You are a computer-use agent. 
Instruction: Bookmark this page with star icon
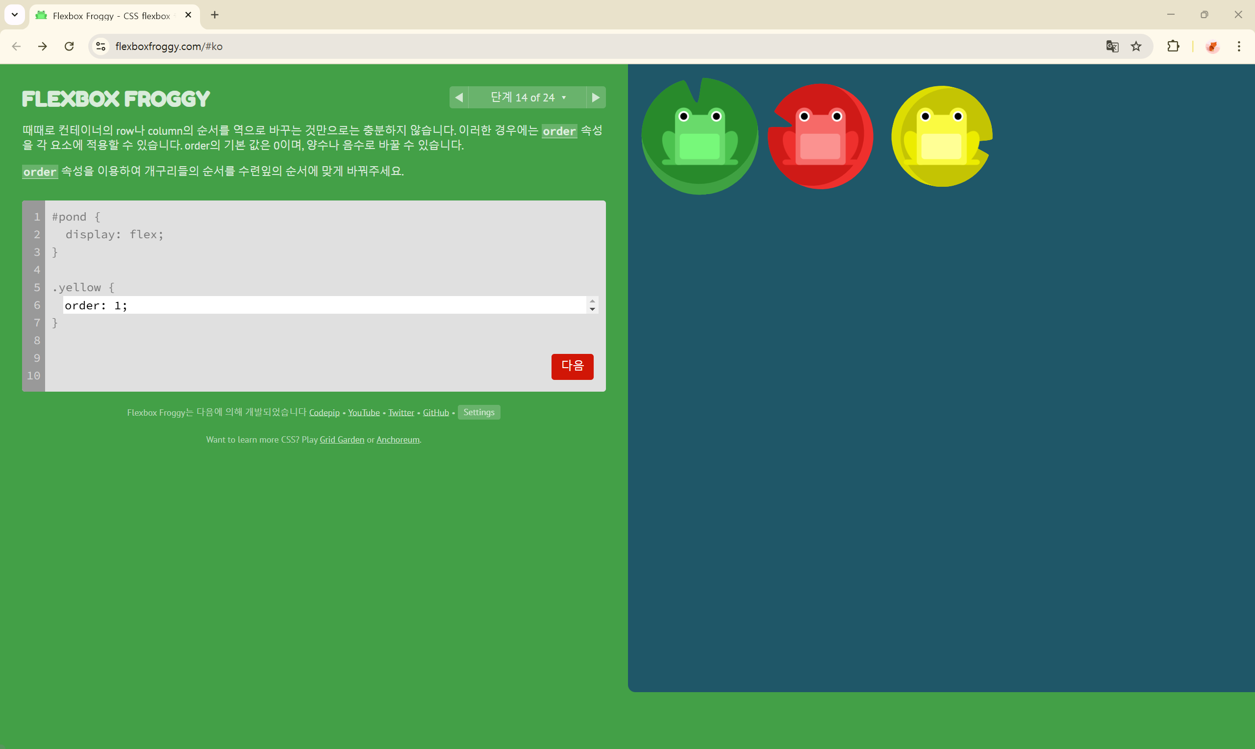(x=1135, y=47)
